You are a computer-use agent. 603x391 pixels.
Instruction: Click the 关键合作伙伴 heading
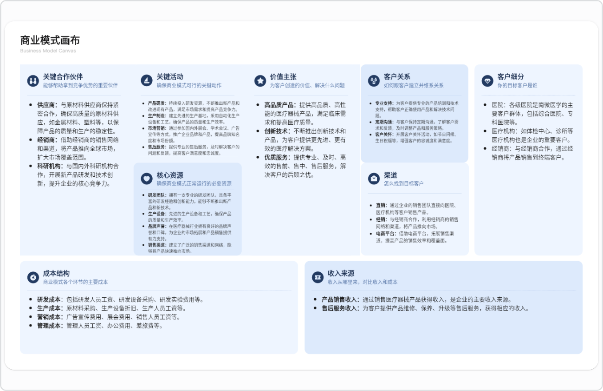[63, 77]
